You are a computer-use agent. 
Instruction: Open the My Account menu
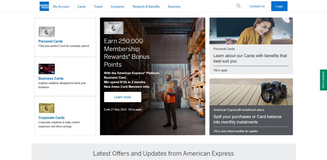[61, 7]
